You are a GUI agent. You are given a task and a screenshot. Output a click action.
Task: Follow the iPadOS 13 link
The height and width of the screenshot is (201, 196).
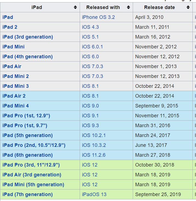[94, 194]
